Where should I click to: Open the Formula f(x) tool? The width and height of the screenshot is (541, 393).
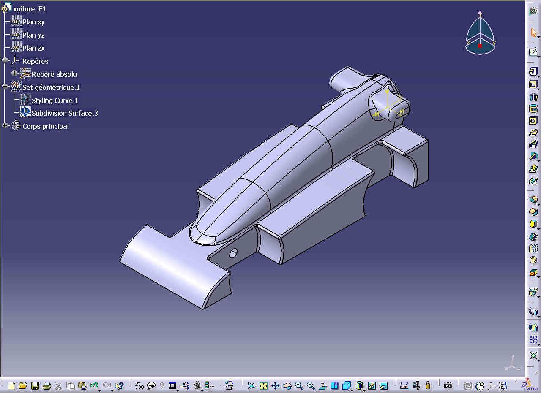[139, 385]
